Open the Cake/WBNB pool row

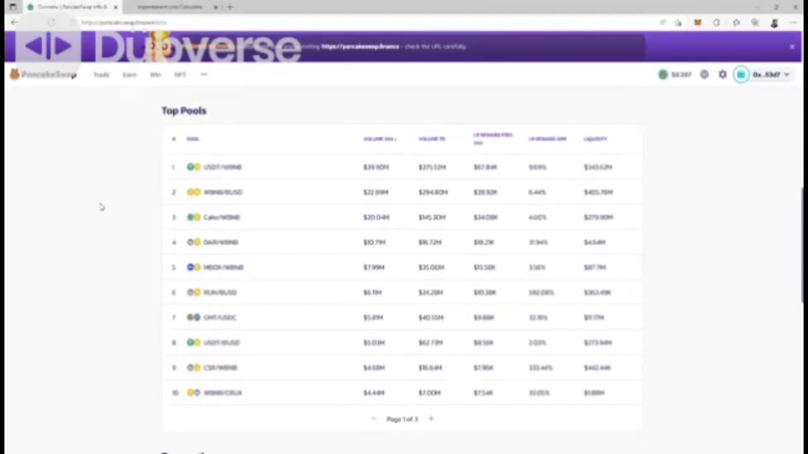pos(401,217)
